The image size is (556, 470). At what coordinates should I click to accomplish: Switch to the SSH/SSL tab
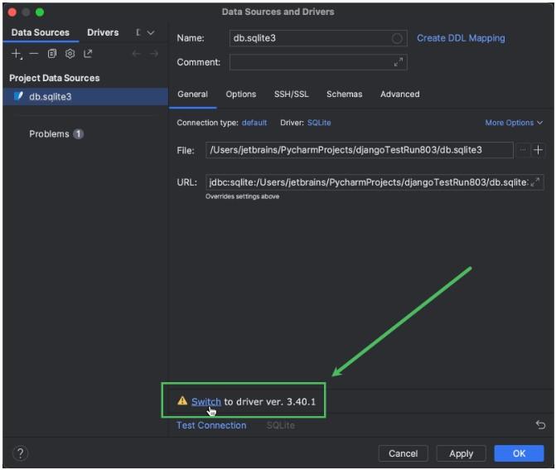[291, 94]
